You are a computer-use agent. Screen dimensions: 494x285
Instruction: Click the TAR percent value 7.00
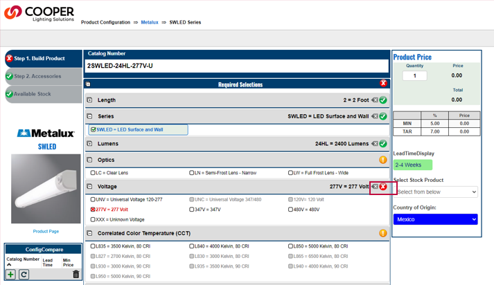point(435,131)
